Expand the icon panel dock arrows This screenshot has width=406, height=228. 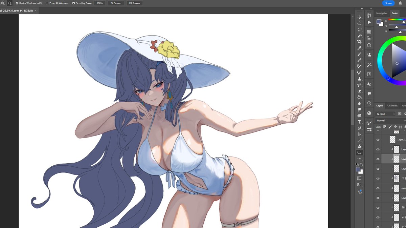pyautogui.click(x=371, y=8)
